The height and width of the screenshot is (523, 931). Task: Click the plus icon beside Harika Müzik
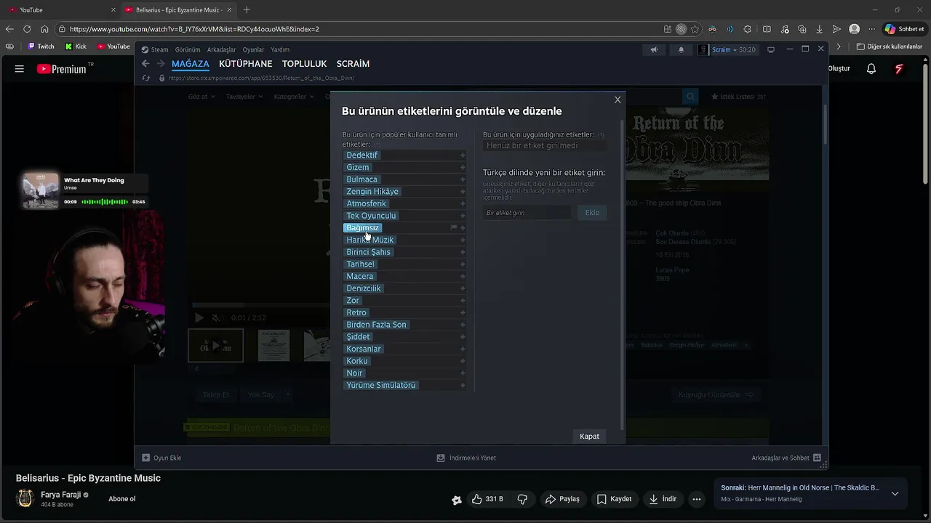point(463,240)
